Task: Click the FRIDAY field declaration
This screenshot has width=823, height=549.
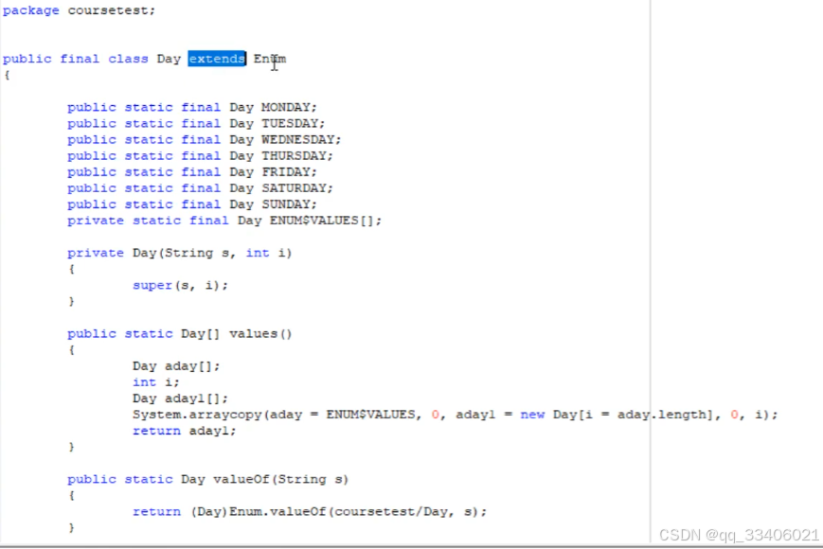Action: coord(192,172)
